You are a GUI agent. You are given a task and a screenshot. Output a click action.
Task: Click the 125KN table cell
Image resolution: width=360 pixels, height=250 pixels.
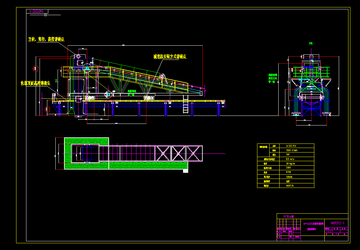297,177
